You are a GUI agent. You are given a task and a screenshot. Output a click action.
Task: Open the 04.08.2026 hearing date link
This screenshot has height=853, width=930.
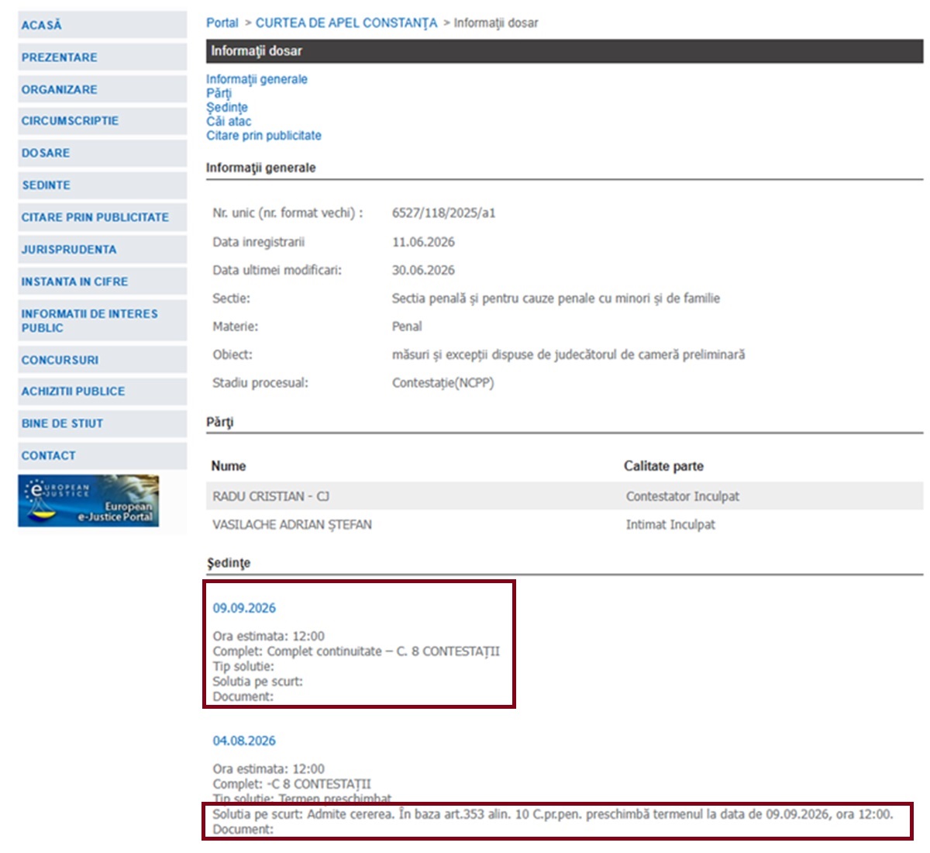click(244, 741)
